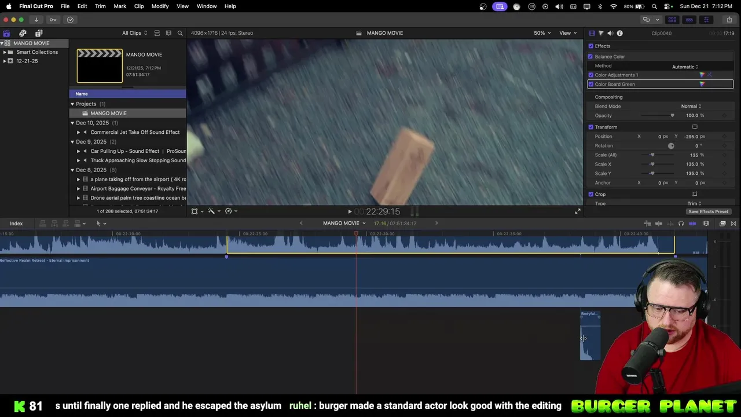
Task: Show the Libraries sidebar
Action: coord(6,33)
